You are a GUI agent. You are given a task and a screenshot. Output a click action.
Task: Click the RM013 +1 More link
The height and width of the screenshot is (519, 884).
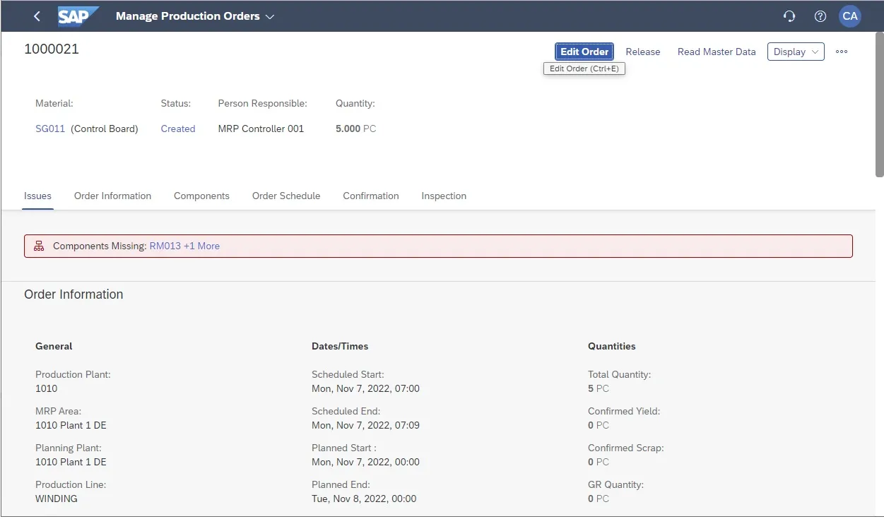pos(184,246)
